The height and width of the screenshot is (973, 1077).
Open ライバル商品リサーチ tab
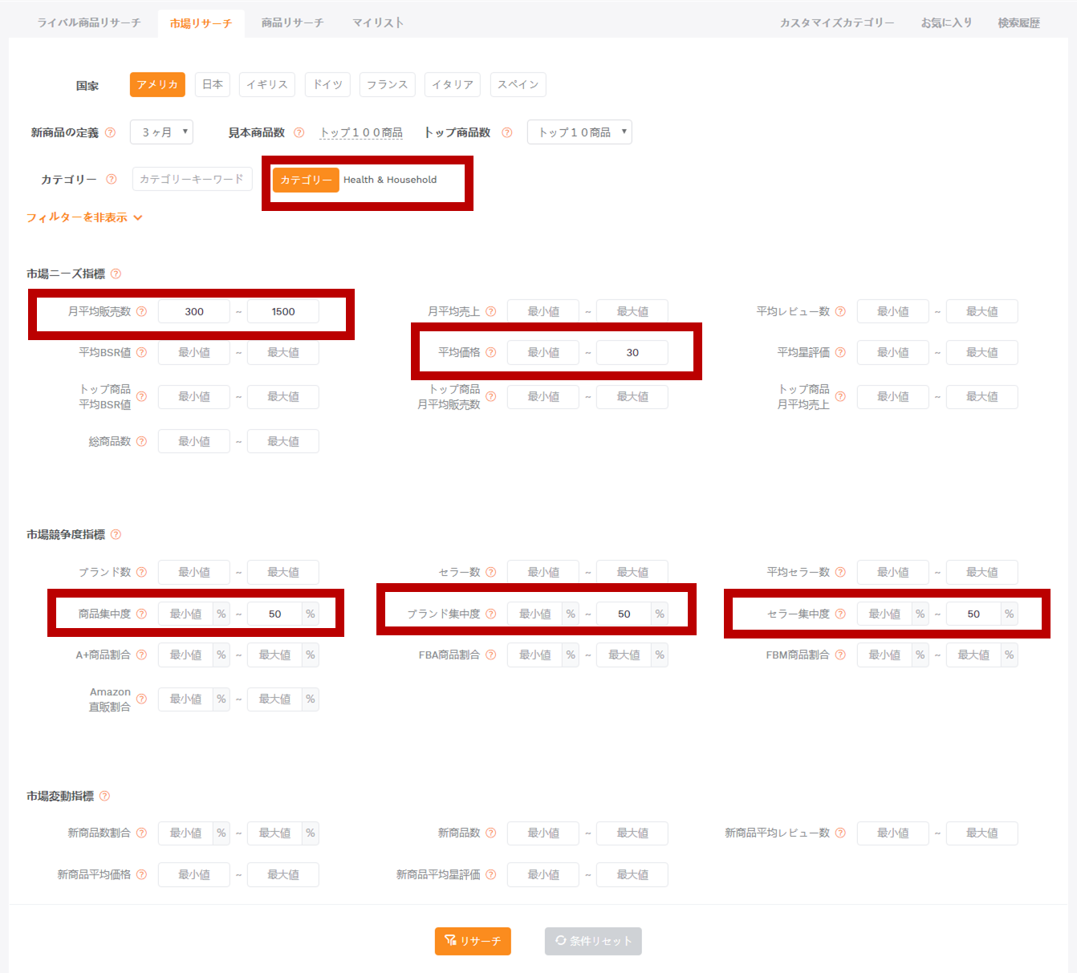pyautogui.click(x=89, y=22)
